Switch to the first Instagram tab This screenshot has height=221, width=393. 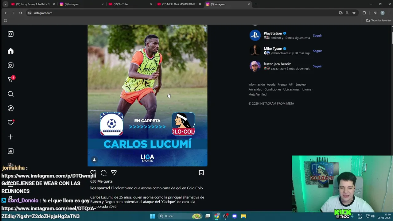[81, 4]
